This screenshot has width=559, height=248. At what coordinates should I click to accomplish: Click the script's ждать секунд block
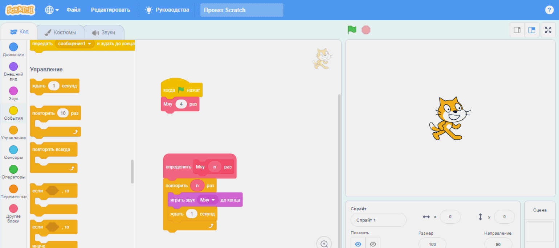(192, 214)
